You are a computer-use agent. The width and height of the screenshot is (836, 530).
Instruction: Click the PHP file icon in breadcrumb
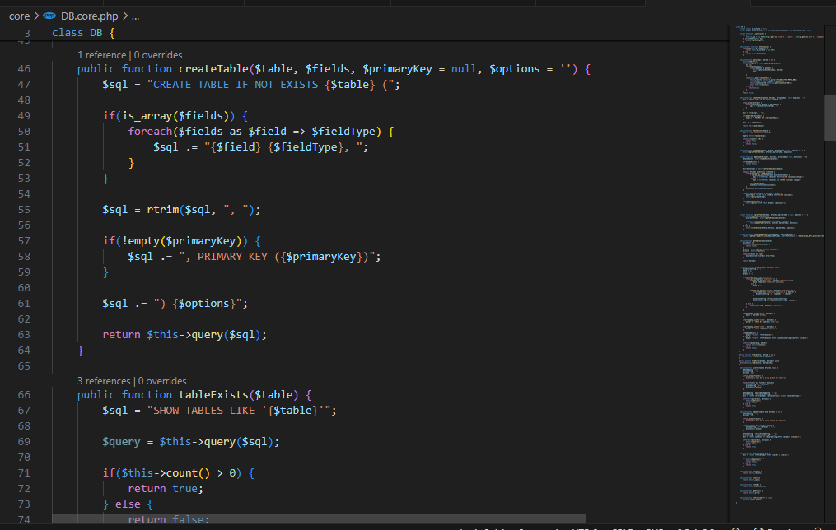pyautogui.click(x=50, y=16)
